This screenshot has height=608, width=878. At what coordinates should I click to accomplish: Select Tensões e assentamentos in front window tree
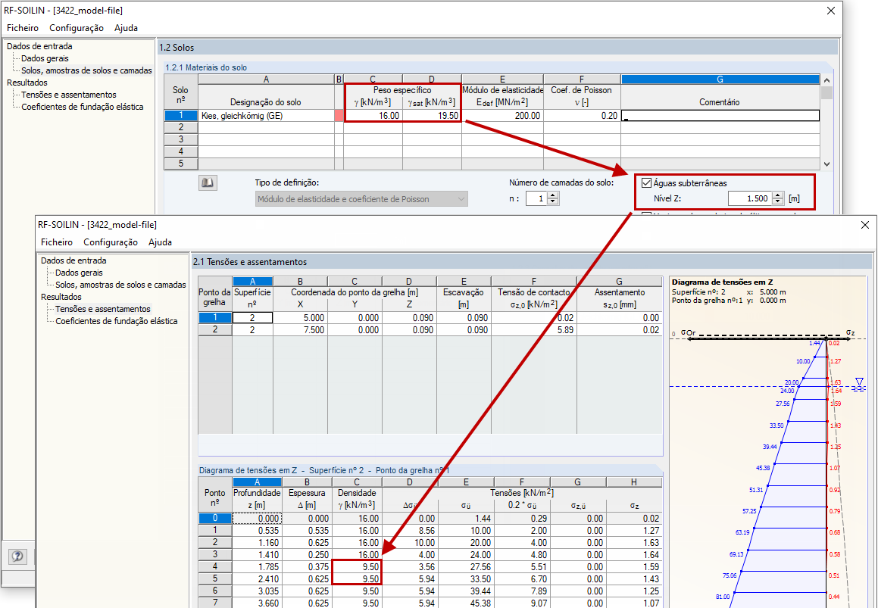(103, 309)
